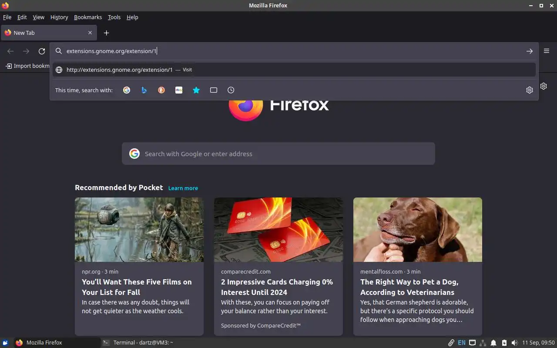Open the volume speaker tray icon
557x348 pixels.
pos(514,342)
